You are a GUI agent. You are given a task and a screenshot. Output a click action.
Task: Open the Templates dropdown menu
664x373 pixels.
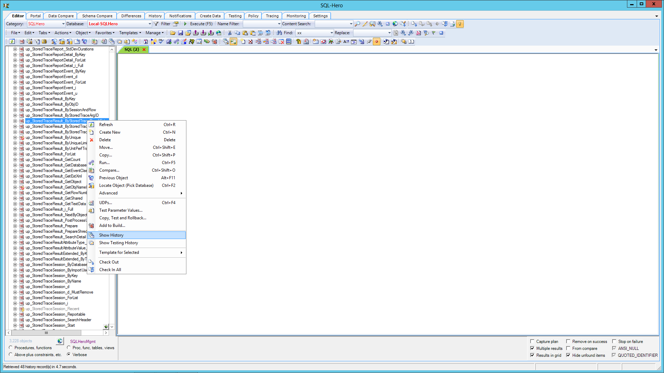(x=130, y=33)
